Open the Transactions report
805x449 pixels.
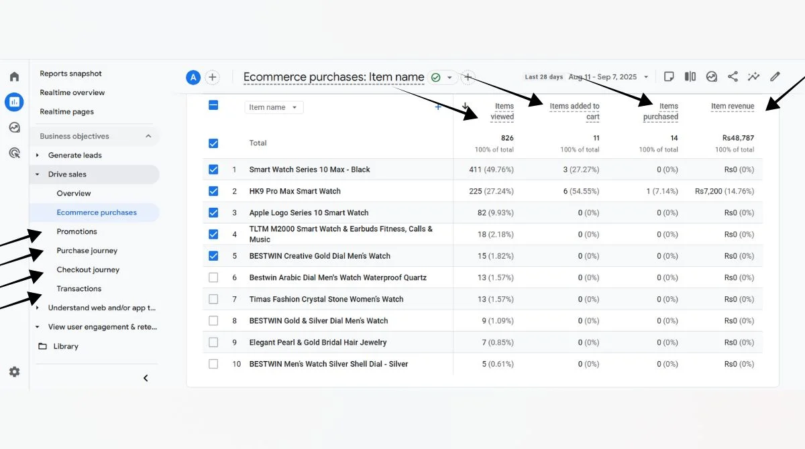[79, 289]
